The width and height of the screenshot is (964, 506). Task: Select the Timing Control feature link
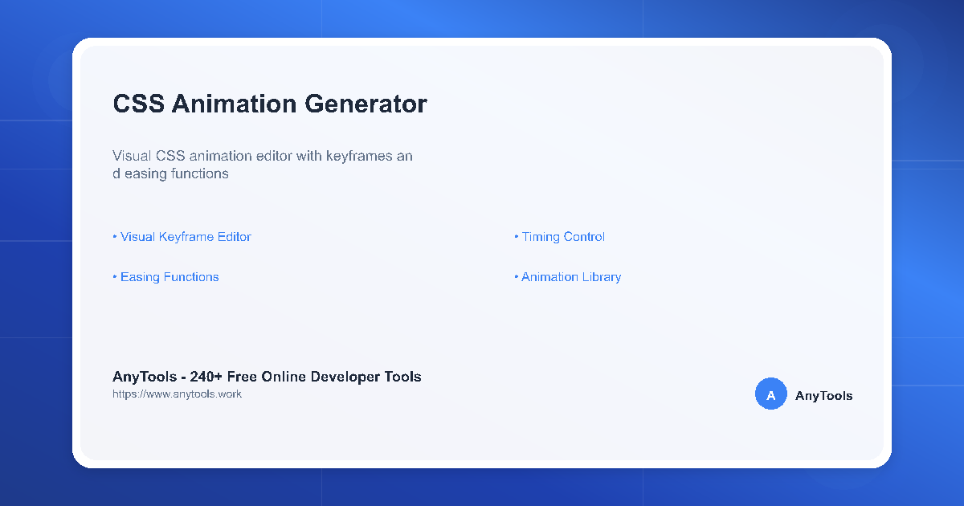coord(563,236)
